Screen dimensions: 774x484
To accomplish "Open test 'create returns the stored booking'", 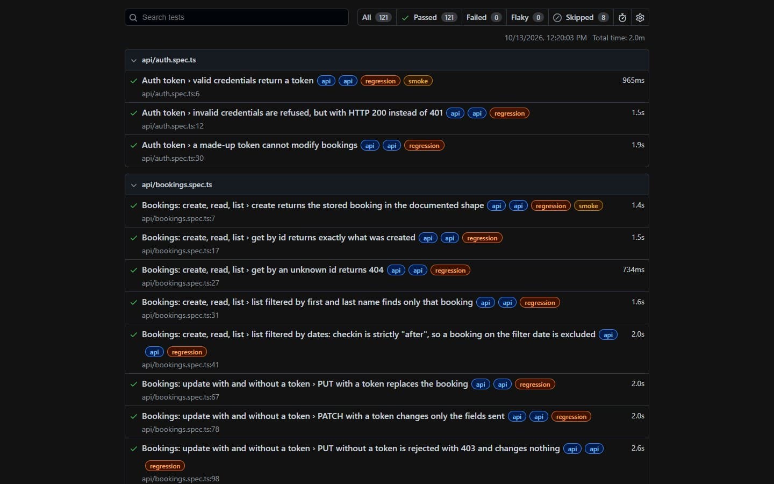I will point(313,205).
